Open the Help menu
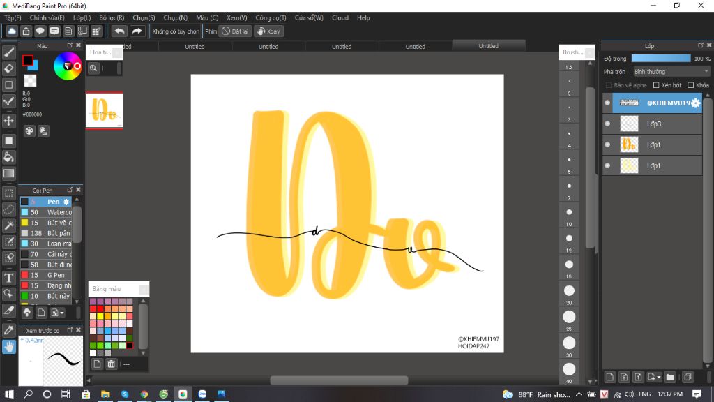Image resolution: width=714 pixels, height=402 pixels. [363, 17]
